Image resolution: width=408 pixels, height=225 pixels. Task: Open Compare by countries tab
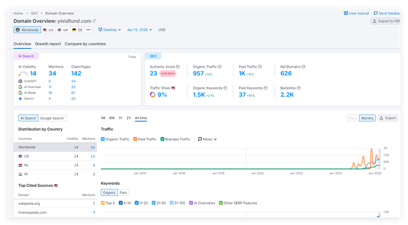[85, 44]
